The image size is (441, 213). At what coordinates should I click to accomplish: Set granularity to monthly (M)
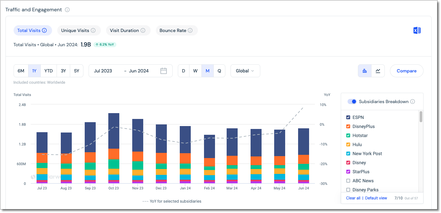[x=208, y=71]
